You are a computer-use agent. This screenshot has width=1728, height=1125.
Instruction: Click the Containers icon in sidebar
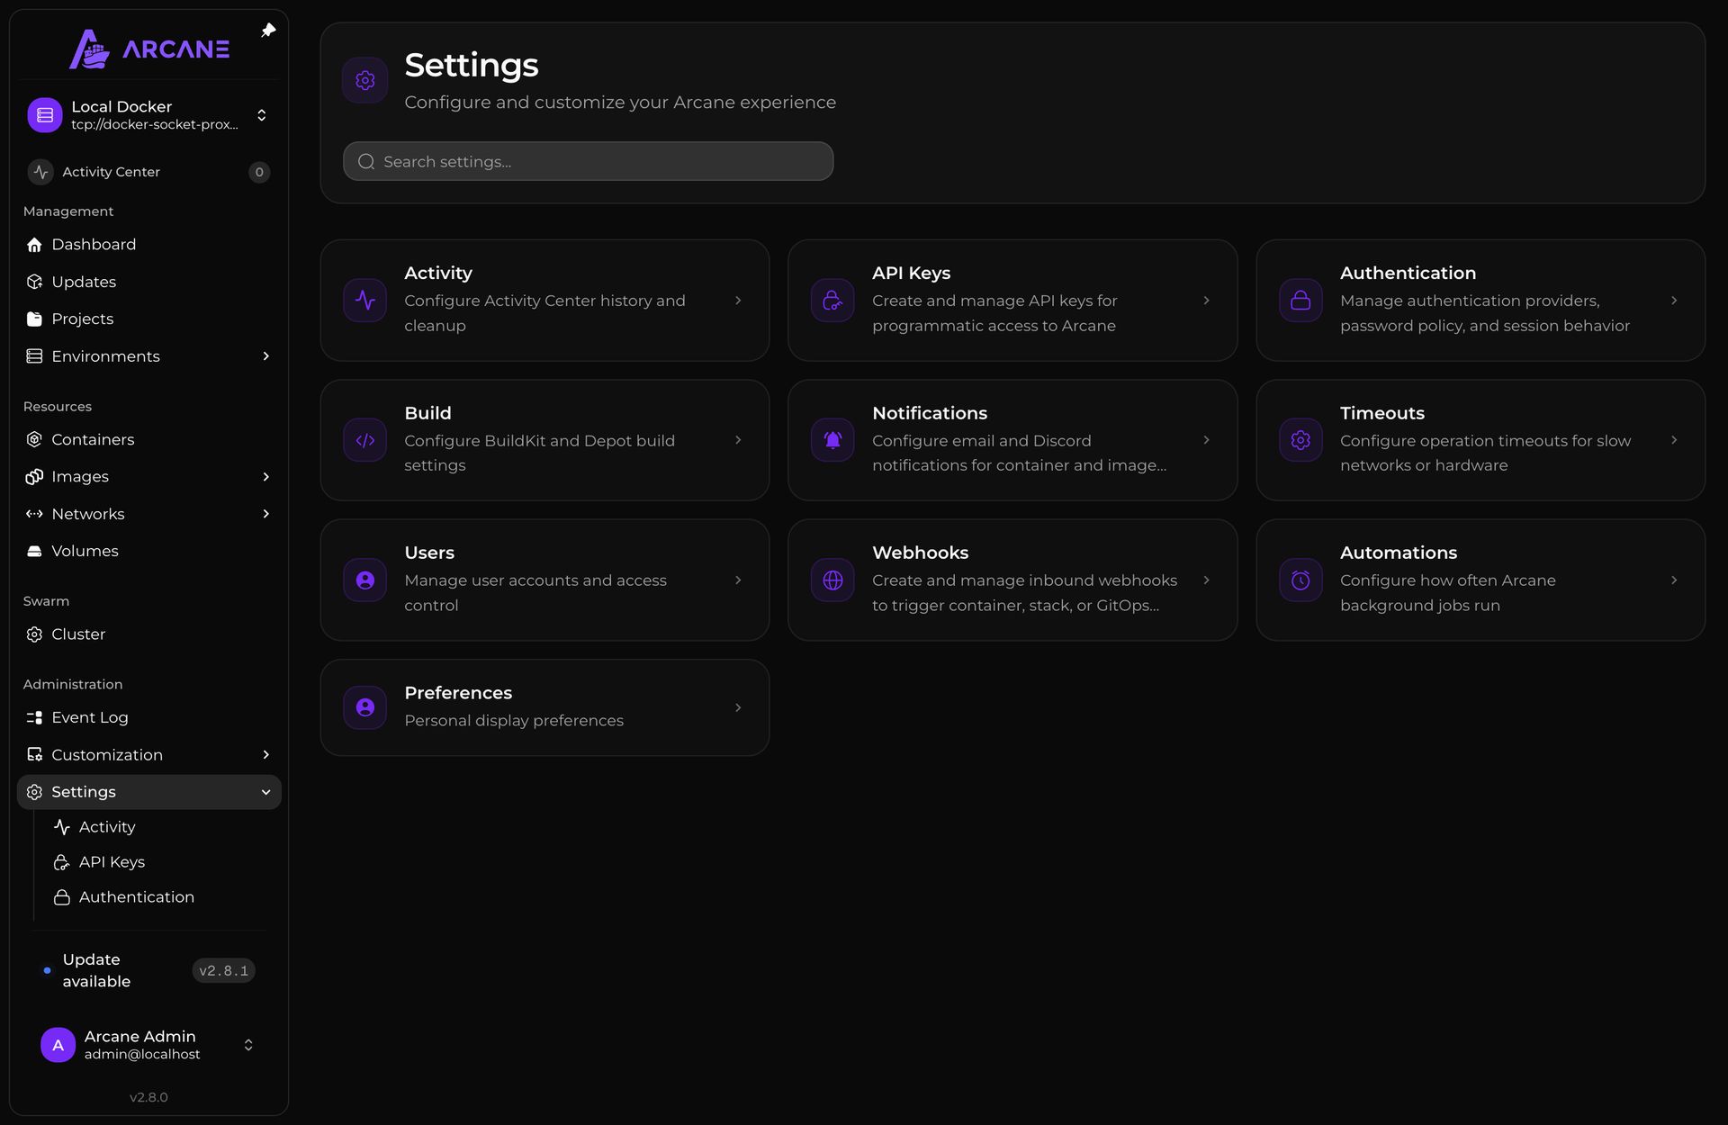(34, 439)
